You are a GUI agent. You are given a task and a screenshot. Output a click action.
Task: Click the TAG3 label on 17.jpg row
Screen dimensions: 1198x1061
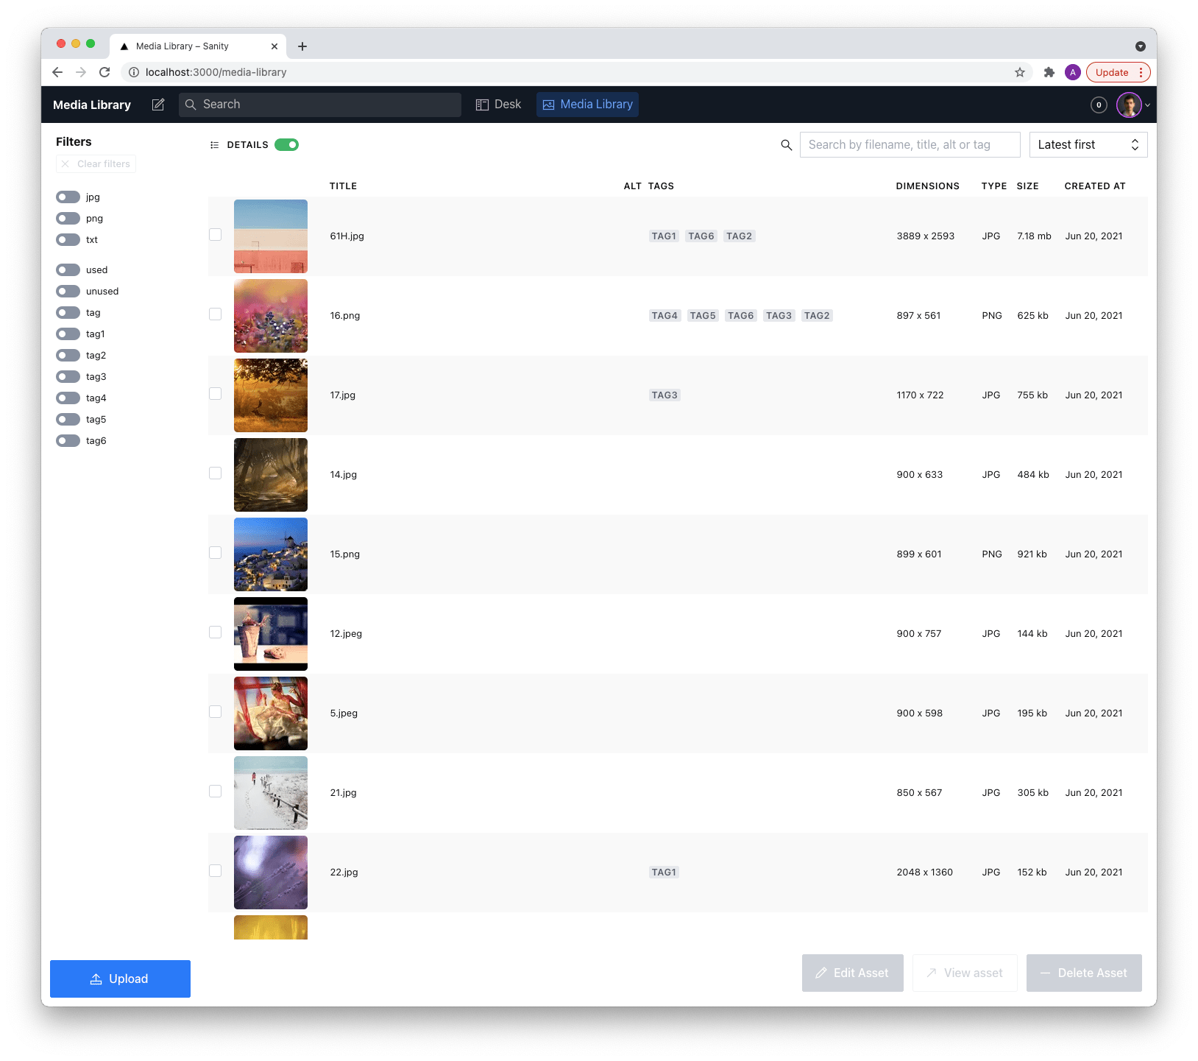(664, 395)
